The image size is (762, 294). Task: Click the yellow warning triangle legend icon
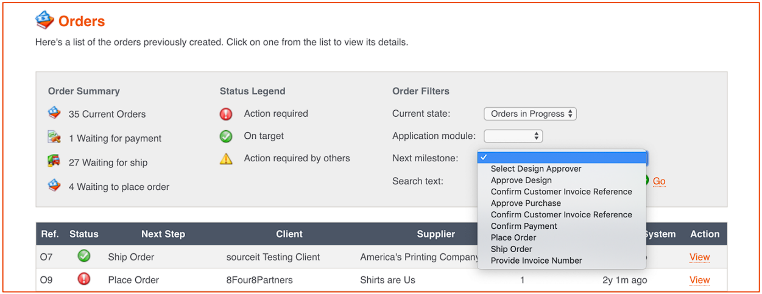226,159
